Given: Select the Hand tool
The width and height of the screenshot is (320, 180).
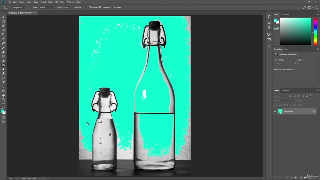Looking at the screenshot, I should pyautogui.click(x=3, y=95).
